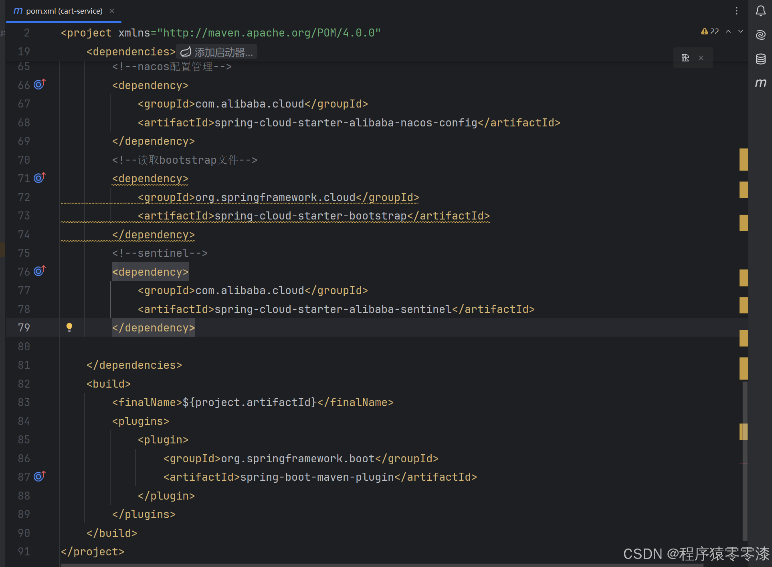Click gutter dependency icon on line 71
The image size is (772, 567).
pos(39,177)
